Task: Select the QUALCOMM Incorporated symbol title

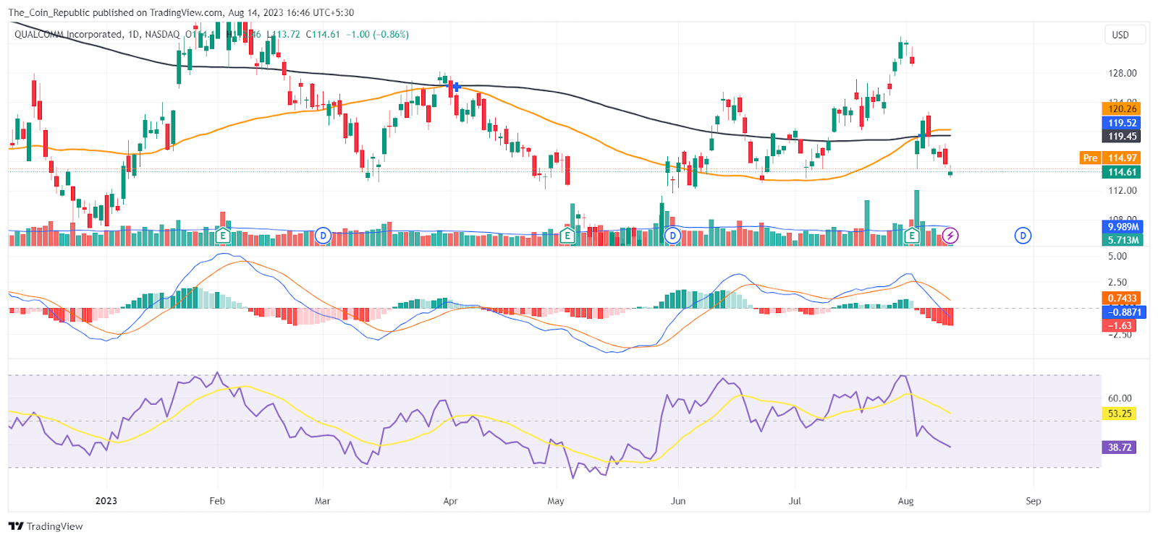Action: [x=69, y=34]
